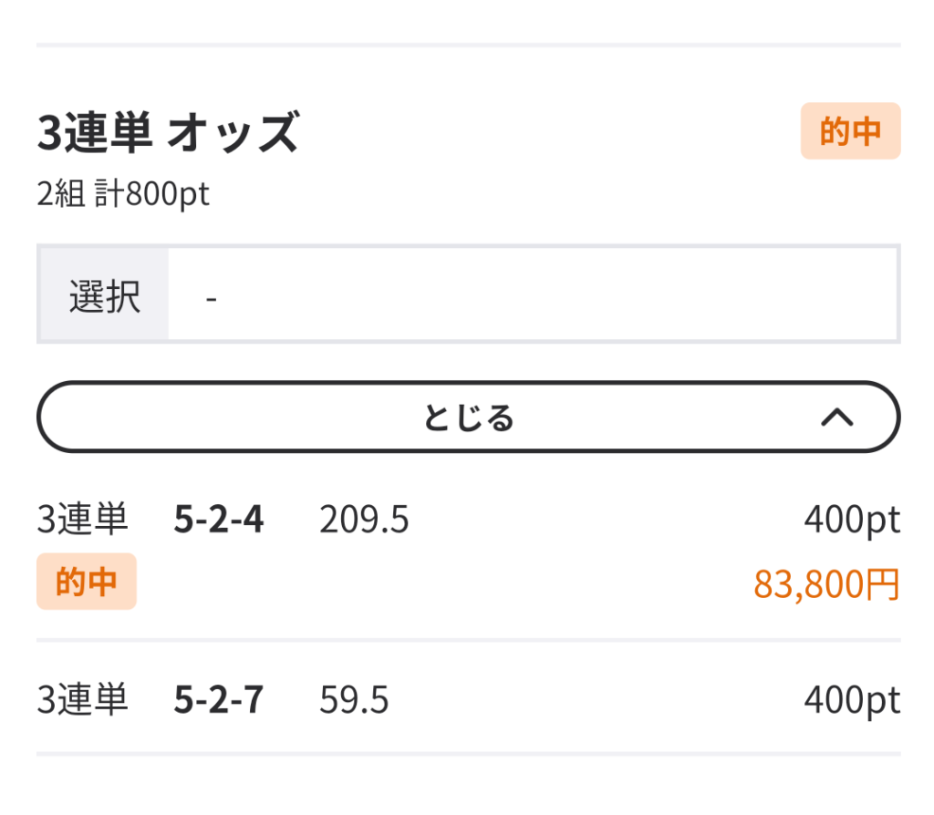
Task: Click 400pt in the 5-2-4 row
Action: pyautogui.click(x=851, y=521)
